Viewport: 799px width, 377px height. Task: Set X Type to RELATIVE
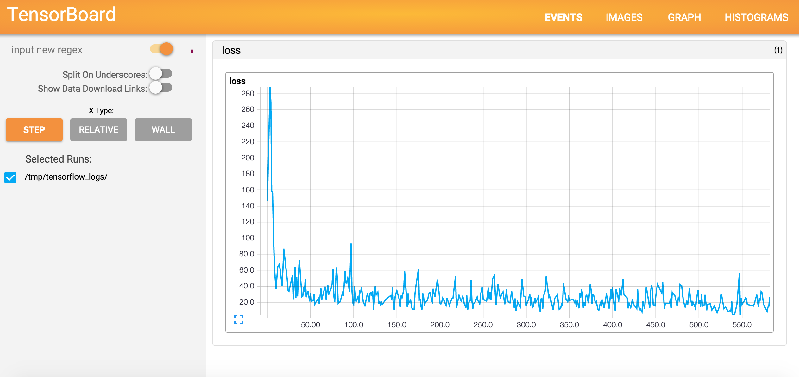pyautogui.click(x=98, y=130)
